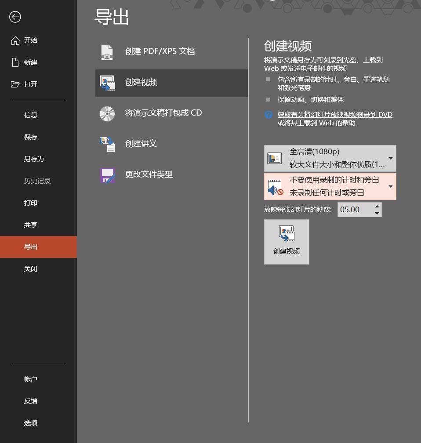Click the up arrow to increase seconds per slide
The width and height of the screenshot is (421, 443).
(377, 207)
